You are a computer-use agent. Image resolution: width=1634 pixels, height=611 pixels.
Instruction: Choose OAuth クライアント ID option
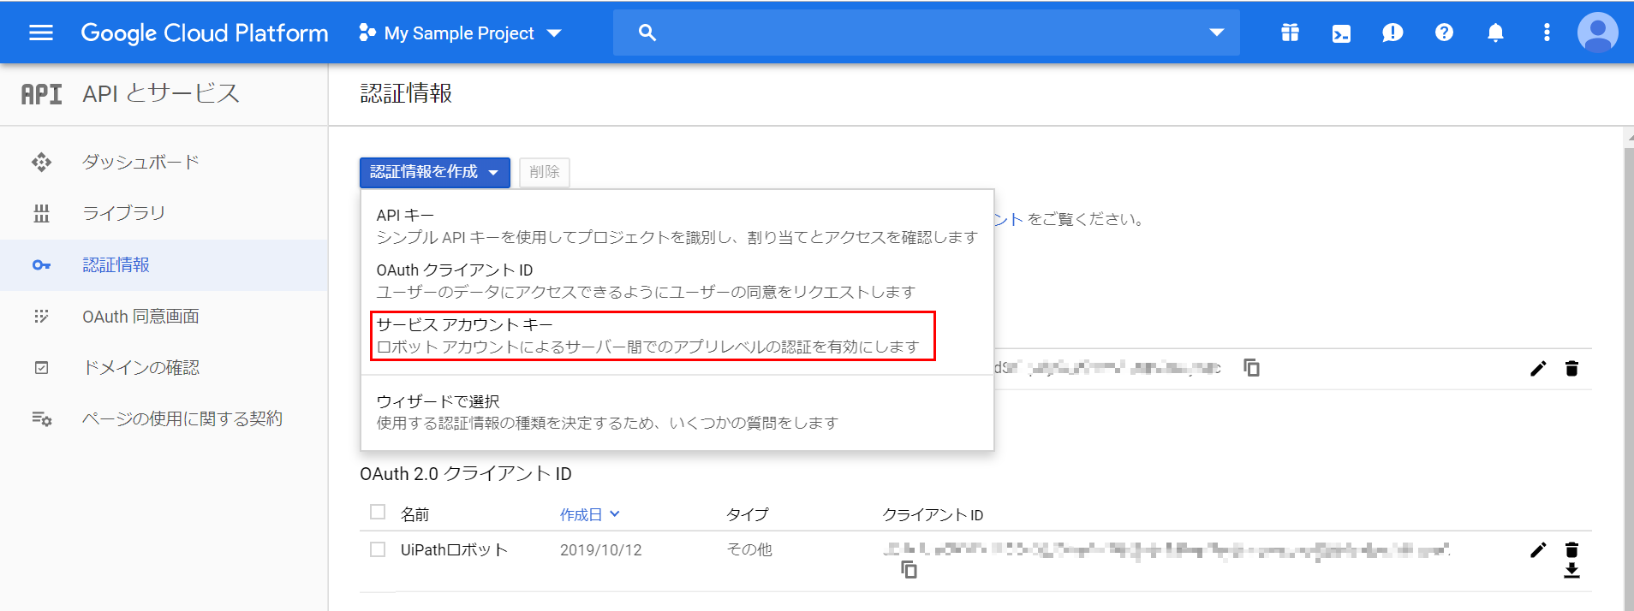(677, 281)
